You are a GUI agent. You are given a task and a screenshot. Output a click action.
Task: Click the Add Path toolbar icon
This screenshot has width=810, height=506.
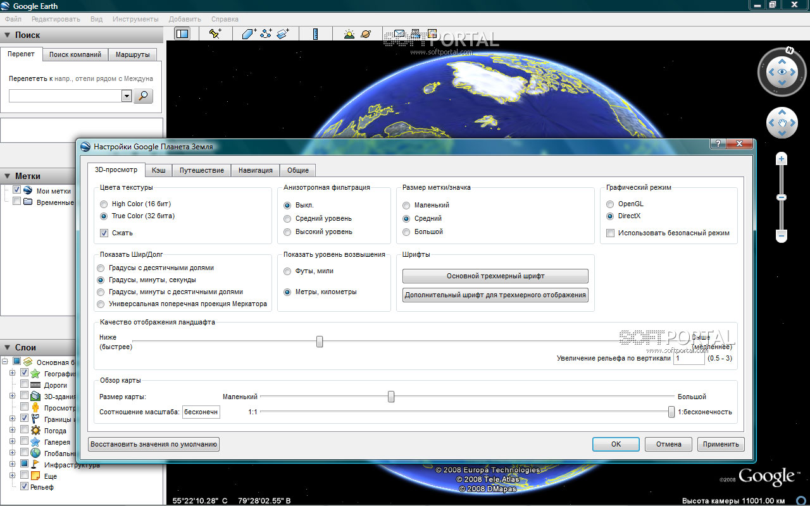pyautogui.click(x=266, y=34)
